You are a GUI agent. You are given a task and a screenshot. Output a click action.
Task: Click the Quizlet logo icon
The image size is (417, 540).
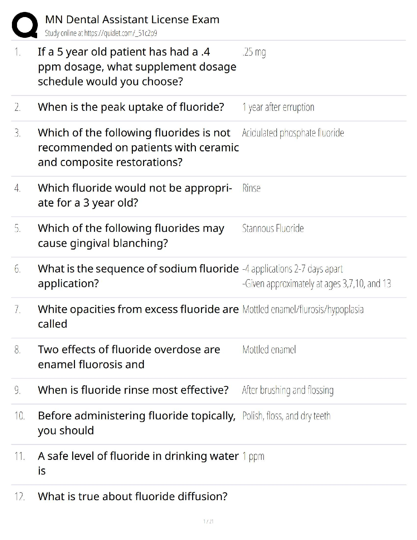tap(25, 25)
